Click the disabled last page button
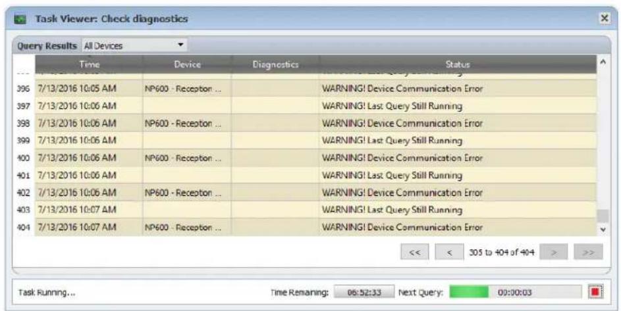Screen dimensions: 621x311 tap(588, 252)
